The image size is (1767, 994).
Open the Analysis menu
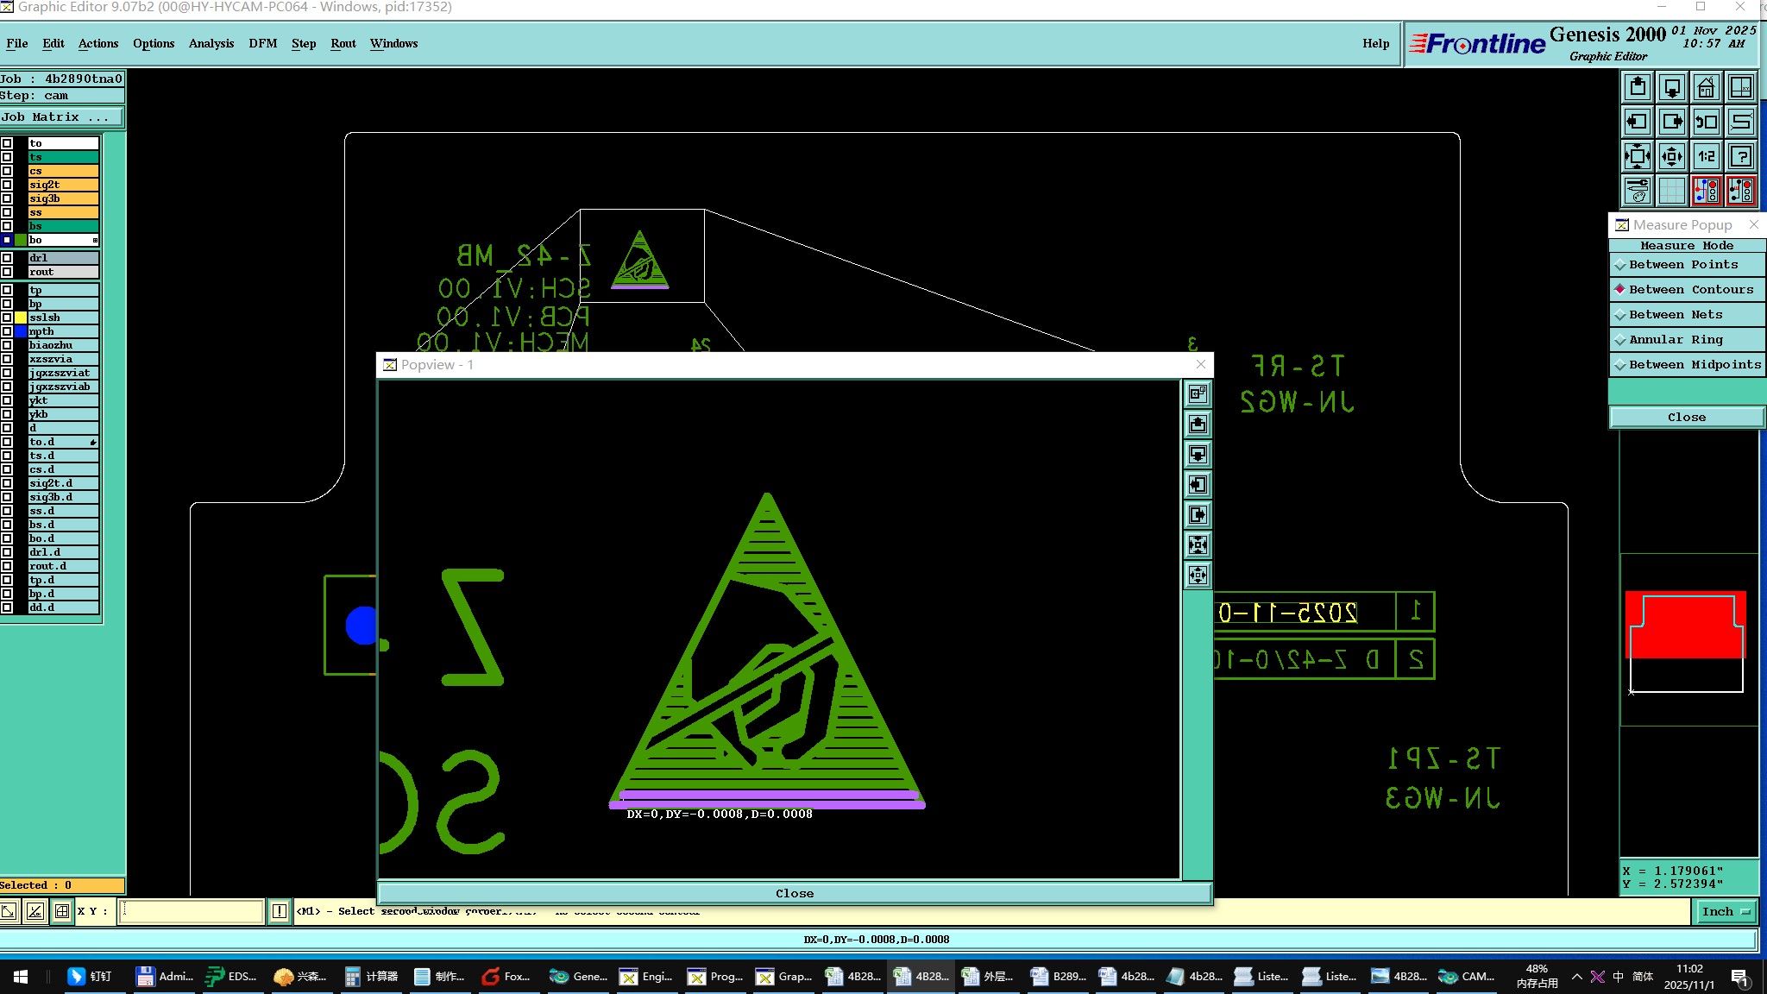pyautogui.click(x=211, y=43)
